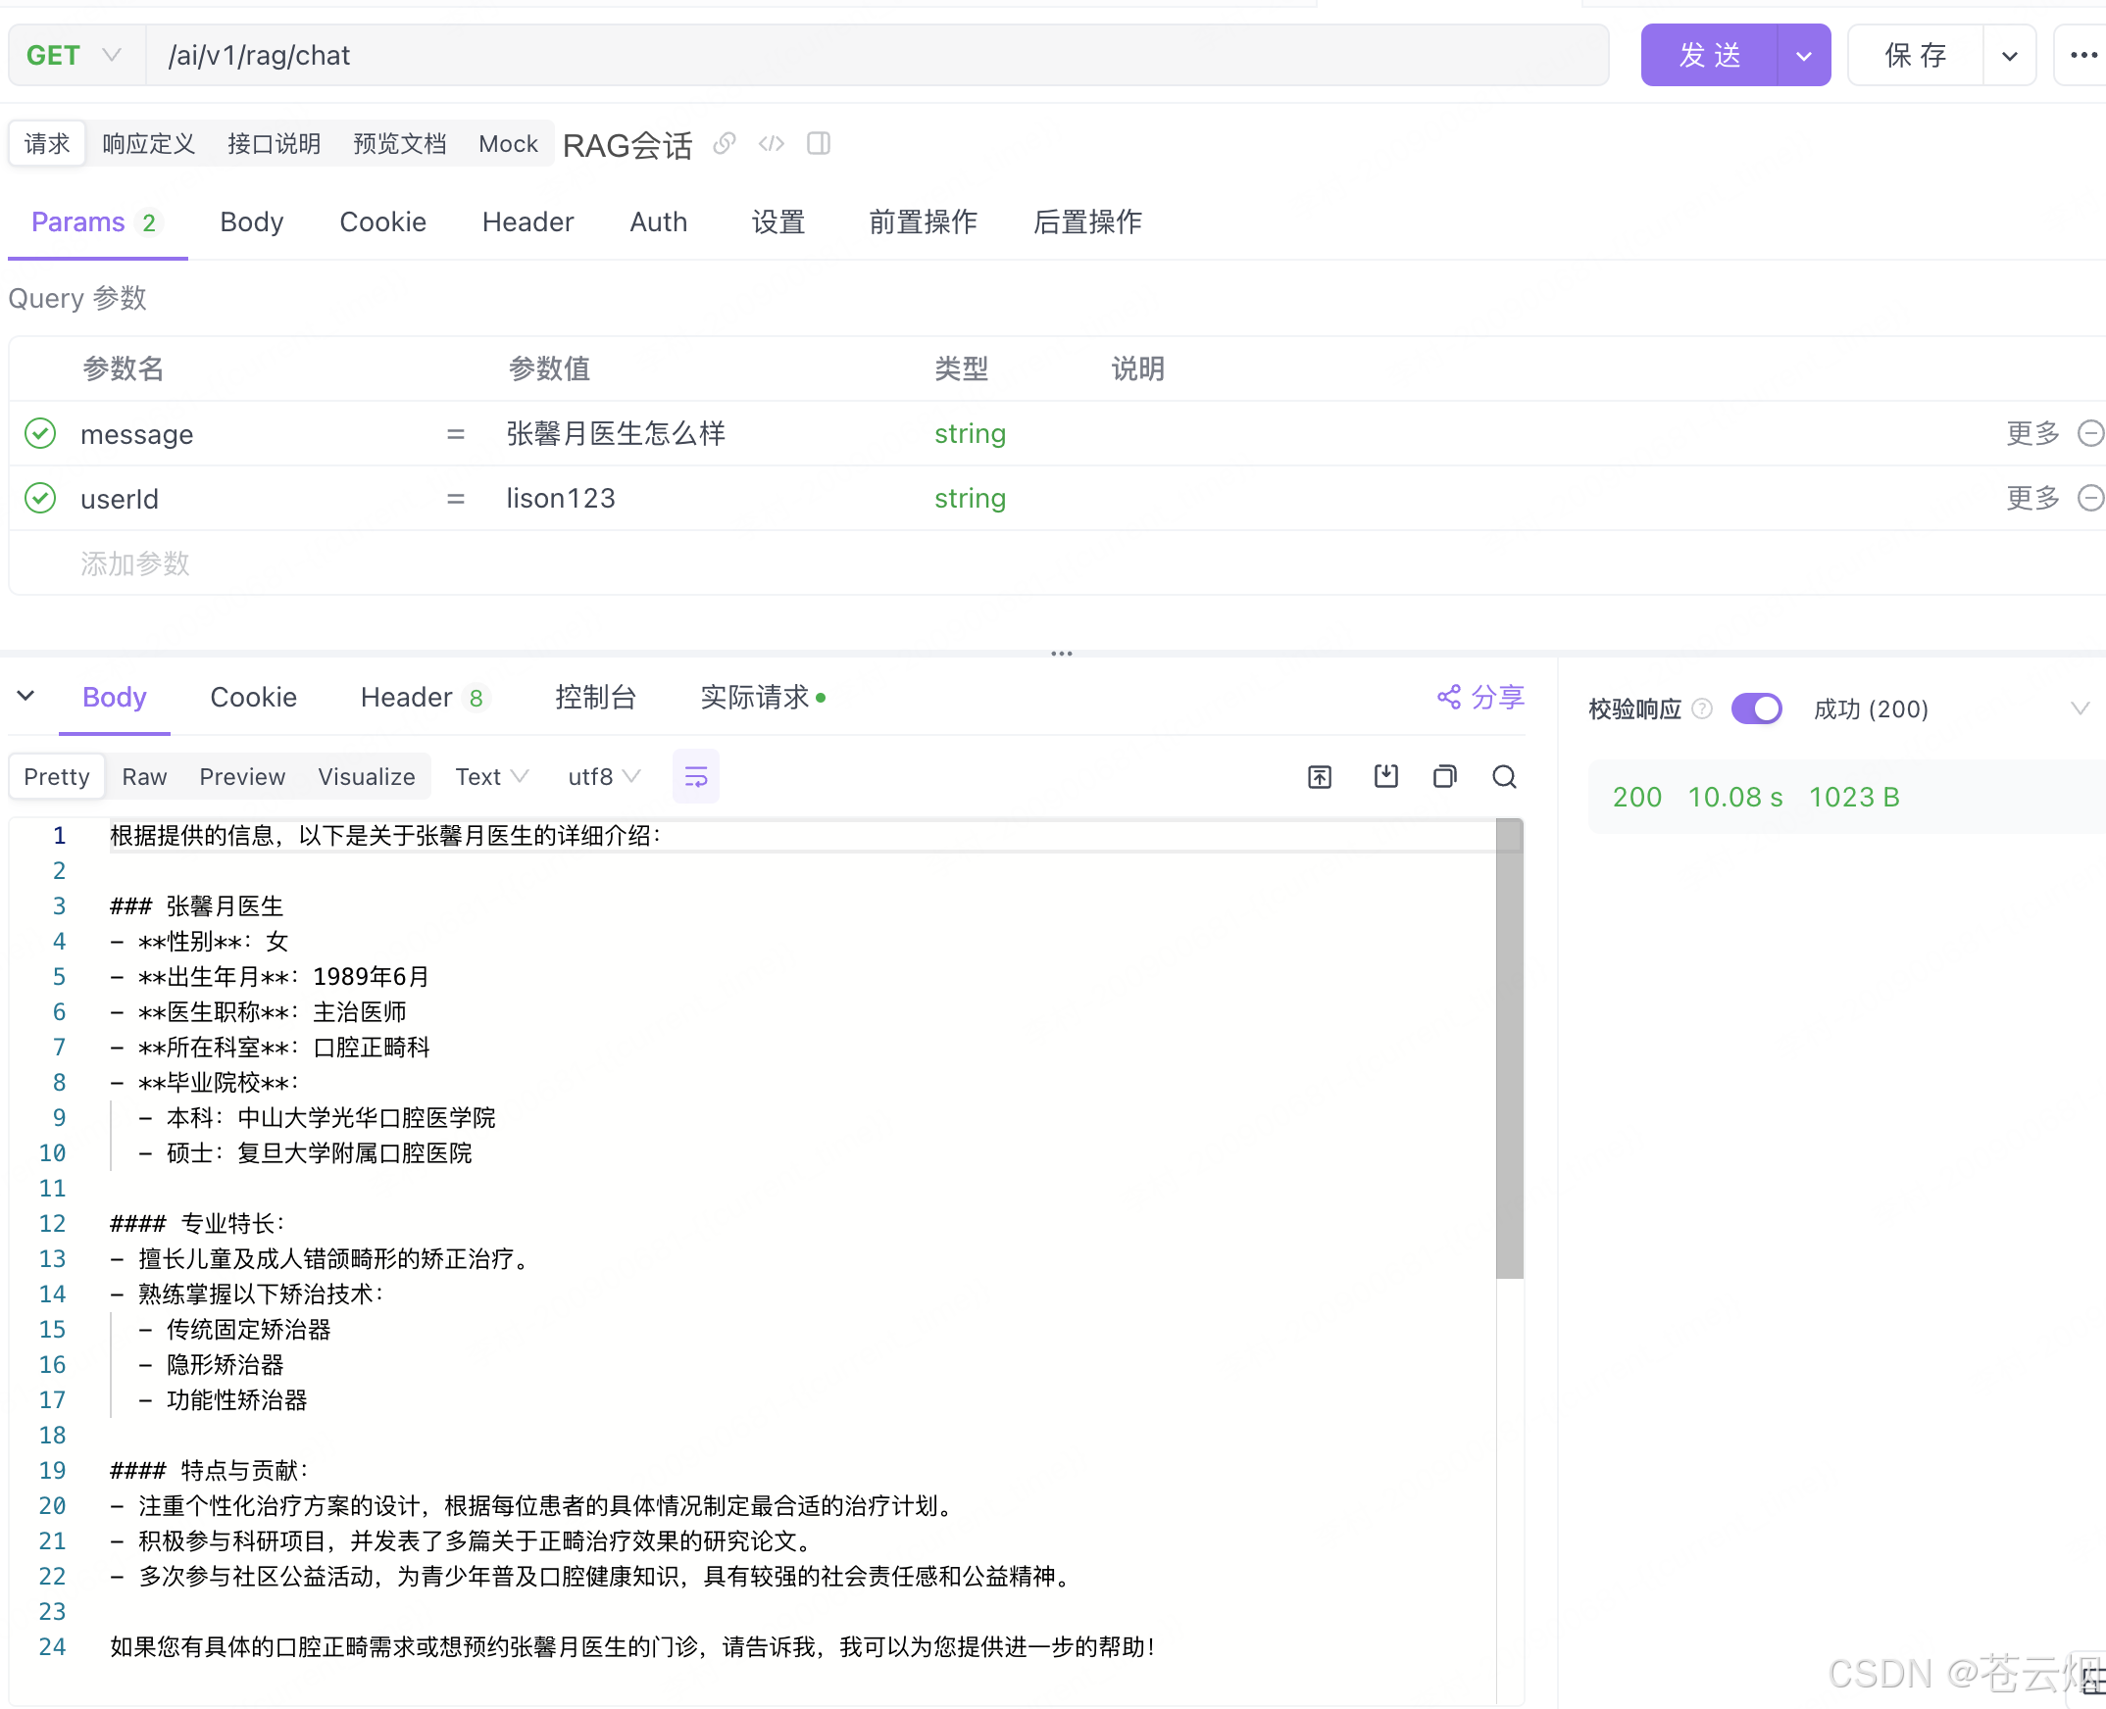2106x1709 pixels.
Task: Open the utf8 encoding dropdown
Action: 604,777
